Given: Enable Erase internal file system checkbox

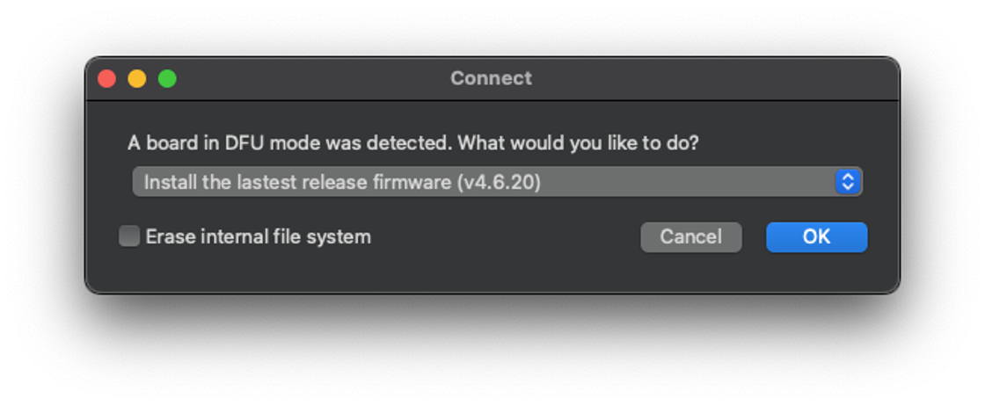Looking at the screenshot, I should click(129, 236).
